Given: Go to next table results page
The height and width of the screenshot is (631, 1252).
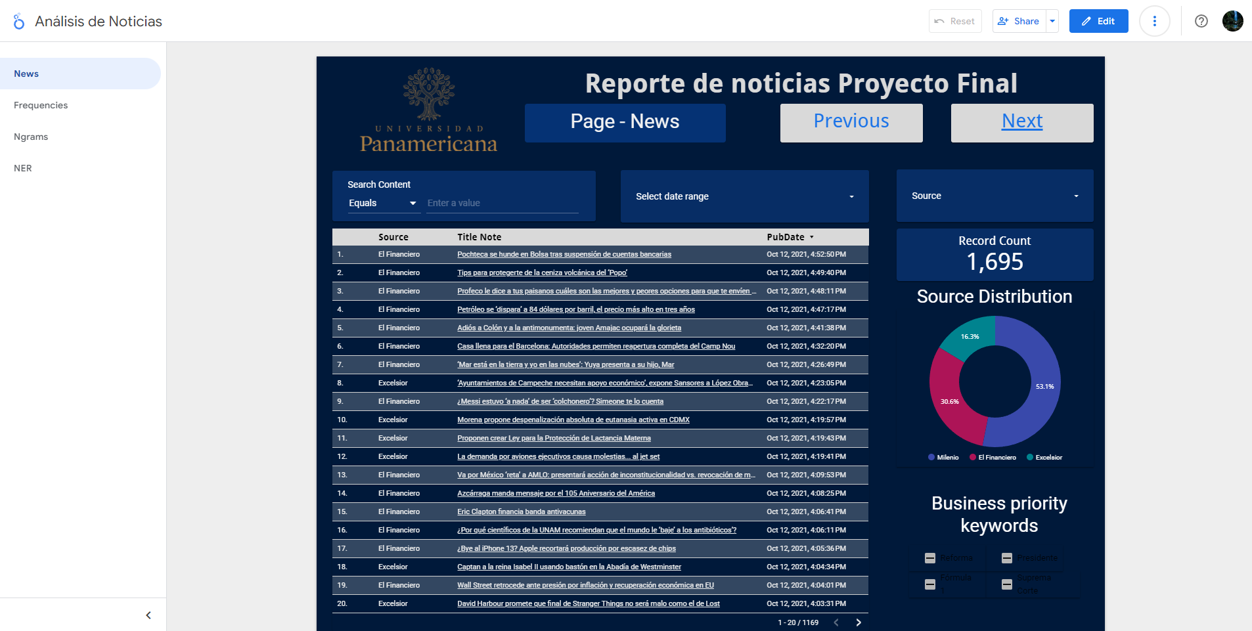Looking at the screenshot, I should (x=858, y=622).
